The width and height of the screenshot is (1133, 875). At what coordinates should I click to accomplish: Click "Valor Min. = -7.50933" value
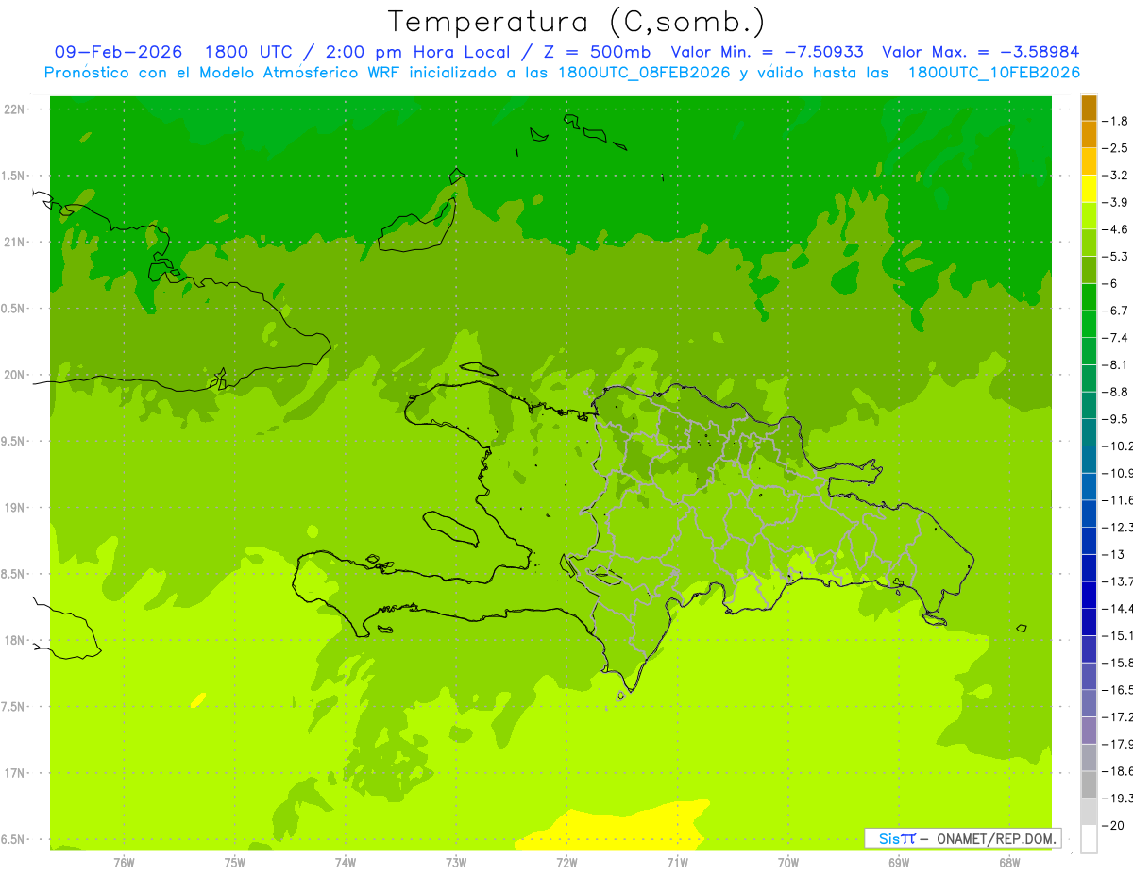click(x=768, y=52)
